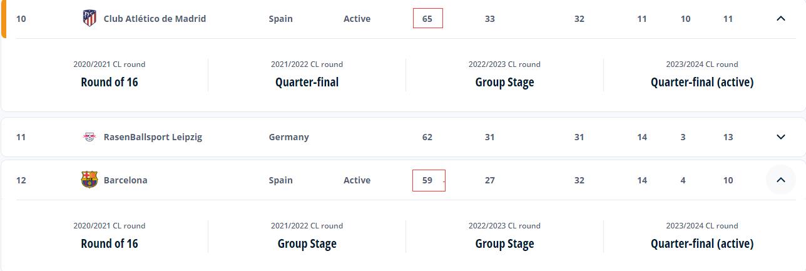Collapse the Barcelona row details
The width and height of the screenshot is (806, 271).
click(x=780, y=180)
